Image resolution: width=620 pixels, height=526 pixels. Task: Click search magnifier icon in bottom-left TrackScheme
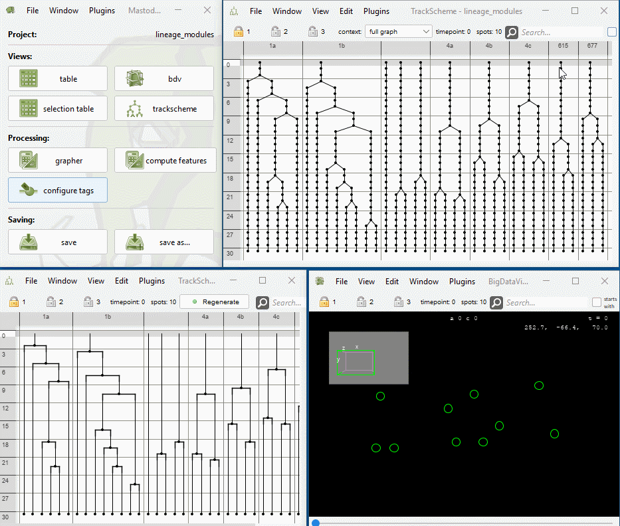262,302
